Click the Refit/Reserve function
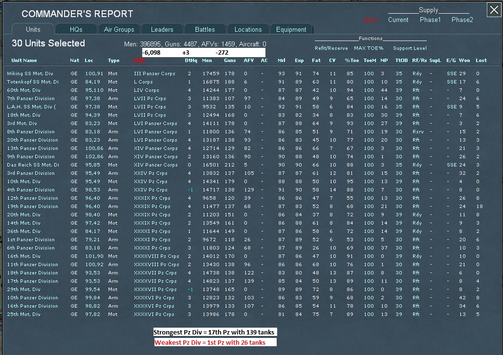 point(331,48)
